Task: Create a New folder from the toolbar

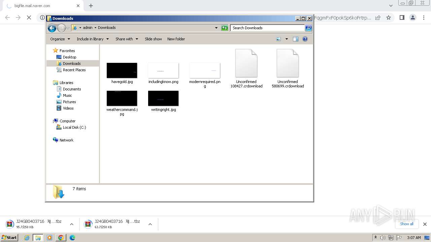Action: pos(176,39)
